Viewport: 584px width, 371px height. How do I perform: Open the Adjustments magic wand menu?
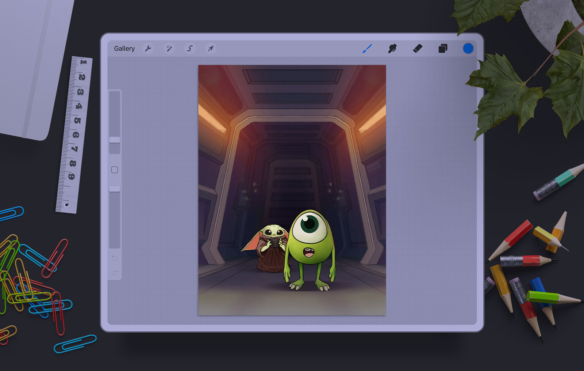[x=169, y=49]
